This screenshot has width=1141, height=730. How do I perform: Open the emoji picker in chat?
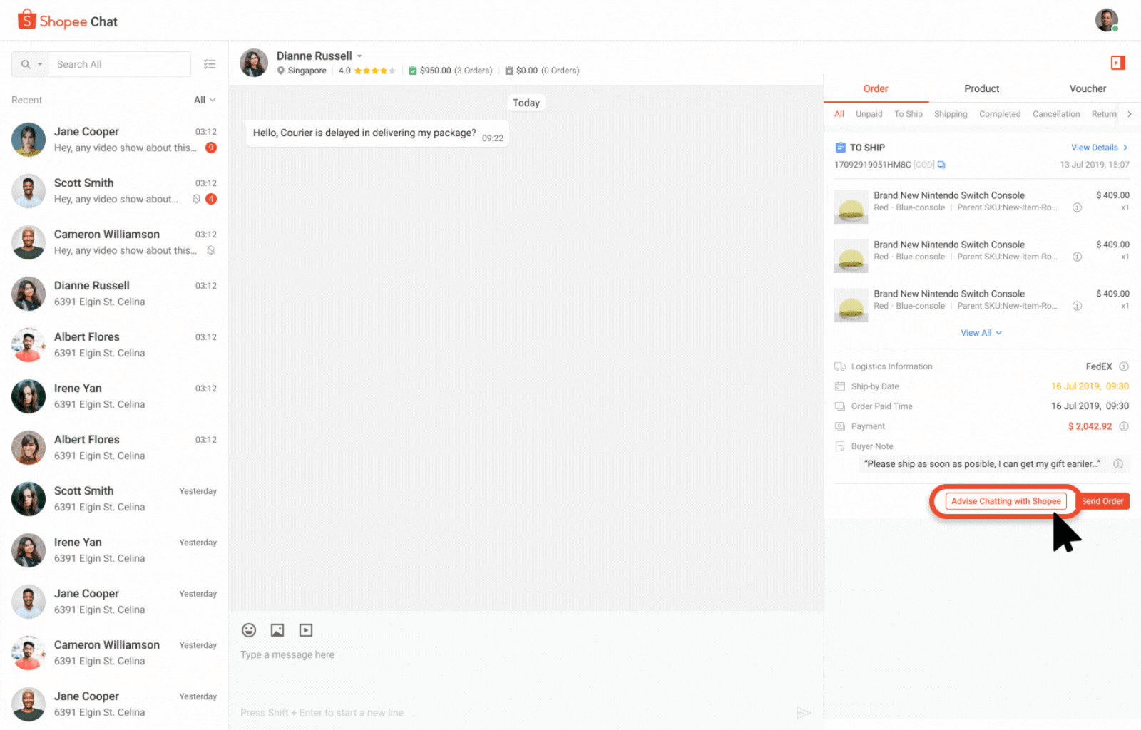[249, 629]
